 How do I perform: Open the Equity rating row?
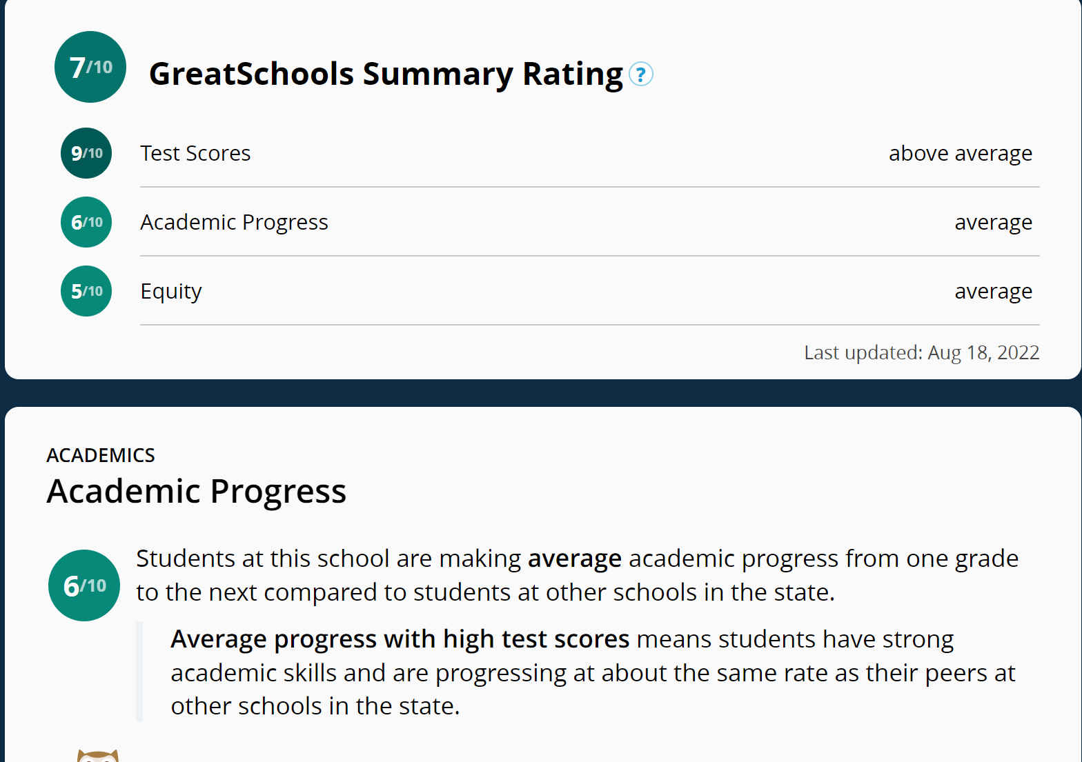coord(171,291)
